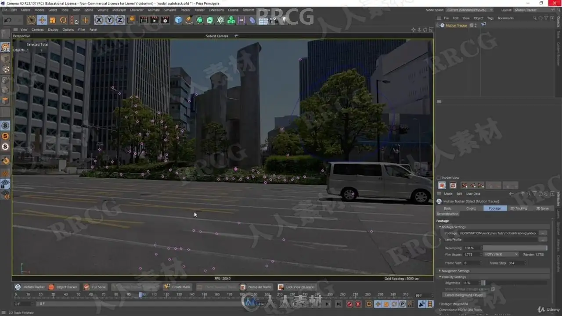This screenshot has height=316, width=562.
Task: Open the Film Aspect HDTV (16:9) dropdown
Action: coord(501,255)
